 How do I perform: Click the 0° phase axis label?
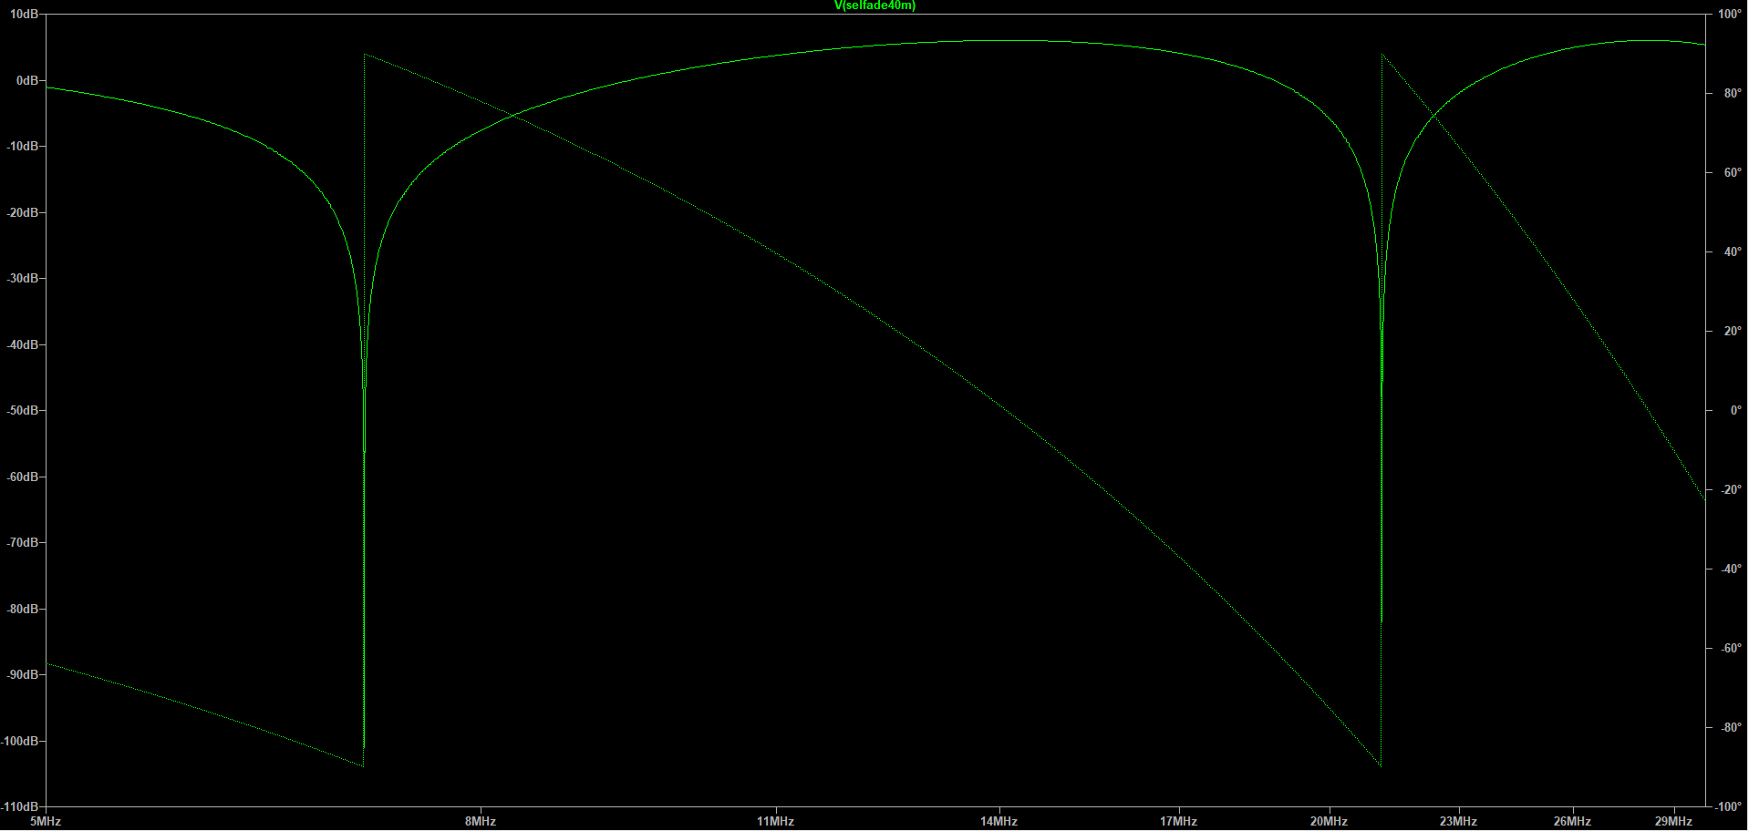tap(1735, 411)
